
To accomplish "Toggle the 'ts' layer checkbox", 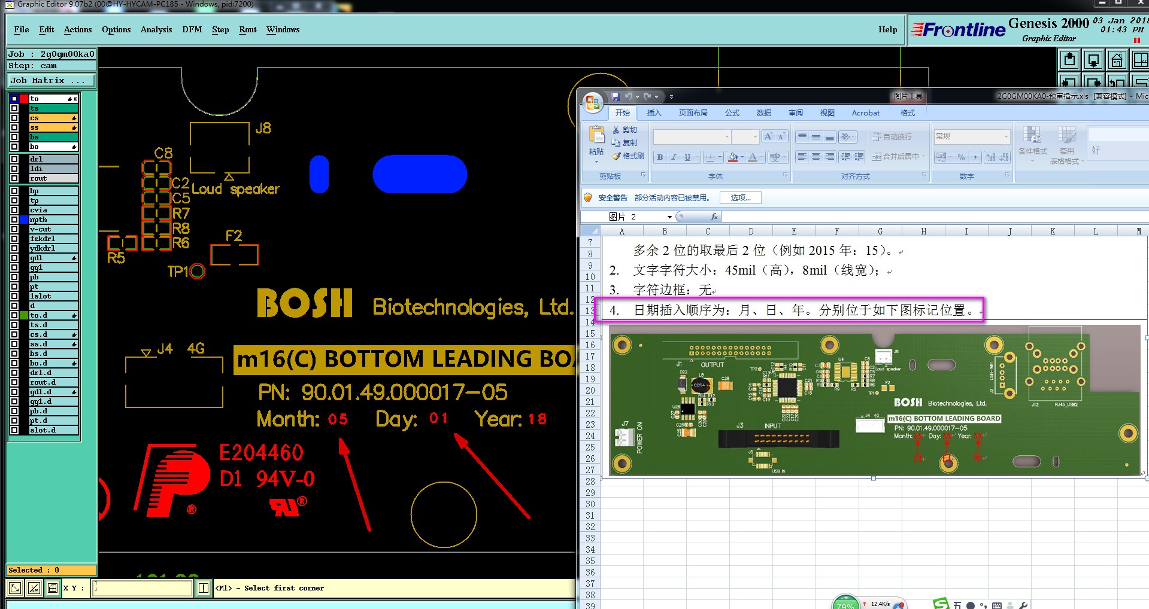I will [x=14, y=108].
